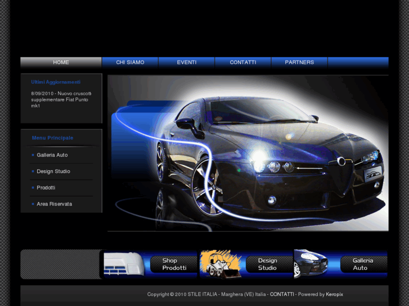Open Galleria Auto in the sidebar menu

pos(52,155)
